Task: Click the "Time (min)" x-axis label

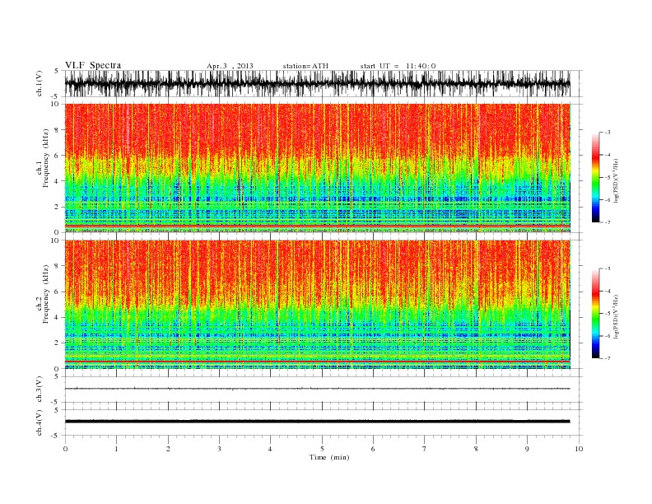Action: pos(329,457)
